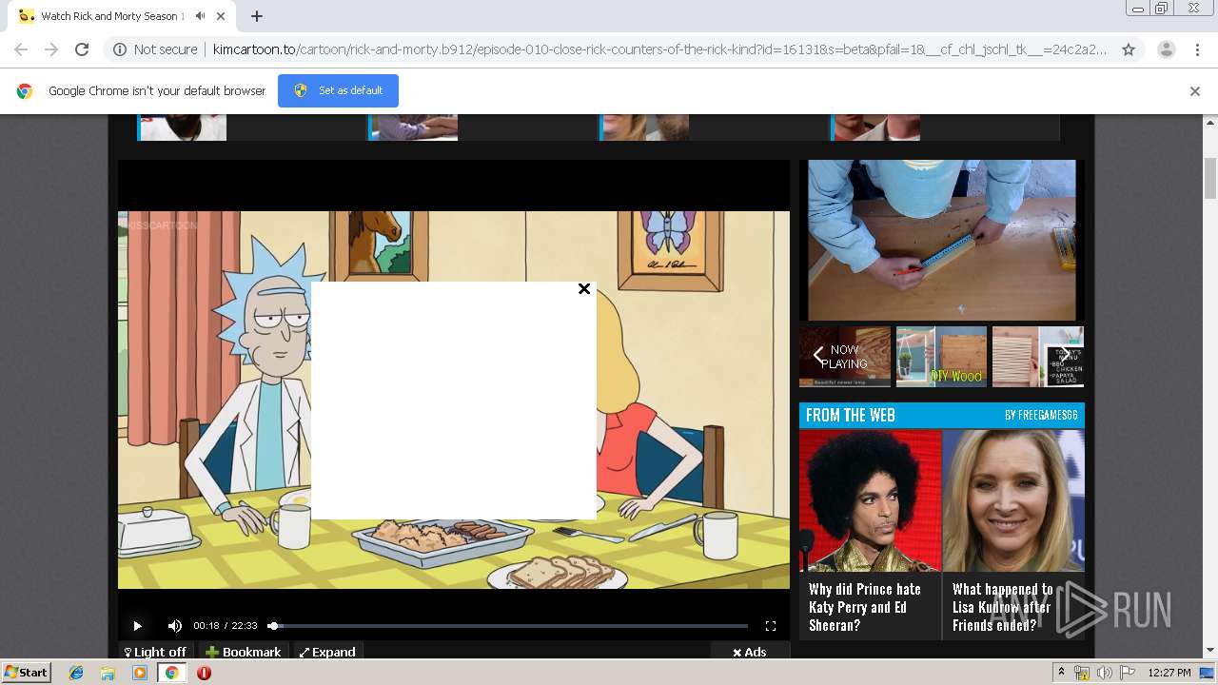Screen dimensions: 1218x685
Task: Open a new browser tab
Action: [257, 16]
